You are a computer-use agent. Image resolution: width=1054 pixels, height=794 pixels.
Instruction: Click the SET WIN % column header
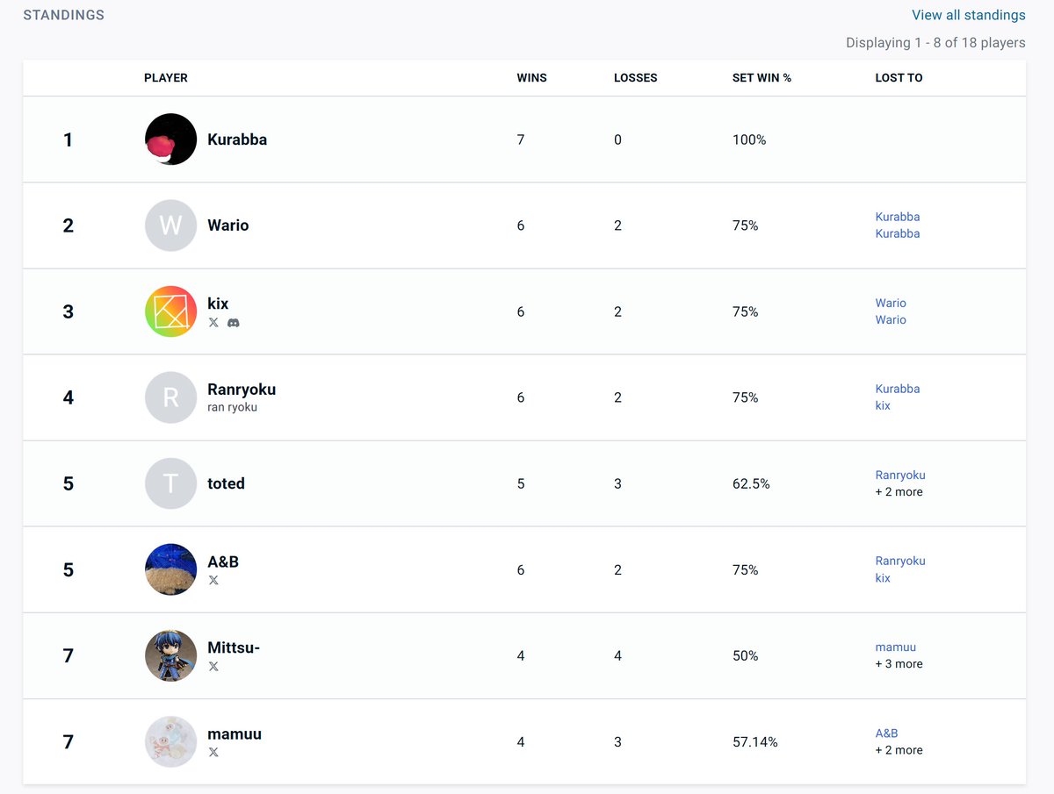click(x=762, y=78)
